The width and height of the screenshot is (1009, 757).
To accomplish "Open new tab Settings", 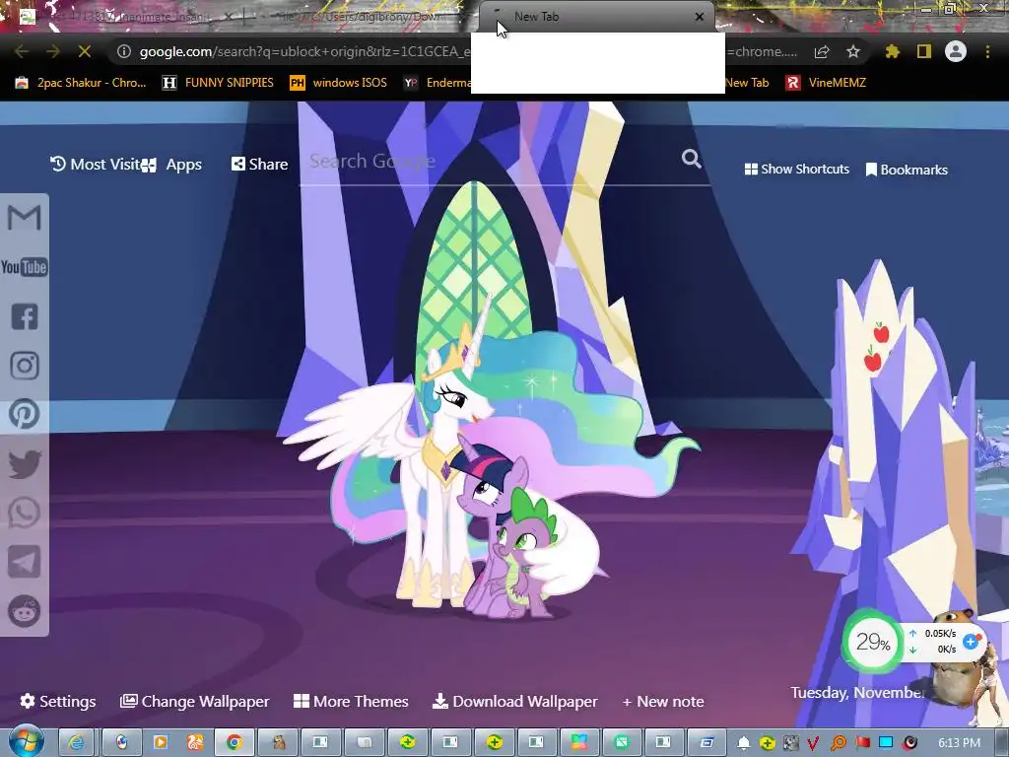I will click(x=58, y=702).
